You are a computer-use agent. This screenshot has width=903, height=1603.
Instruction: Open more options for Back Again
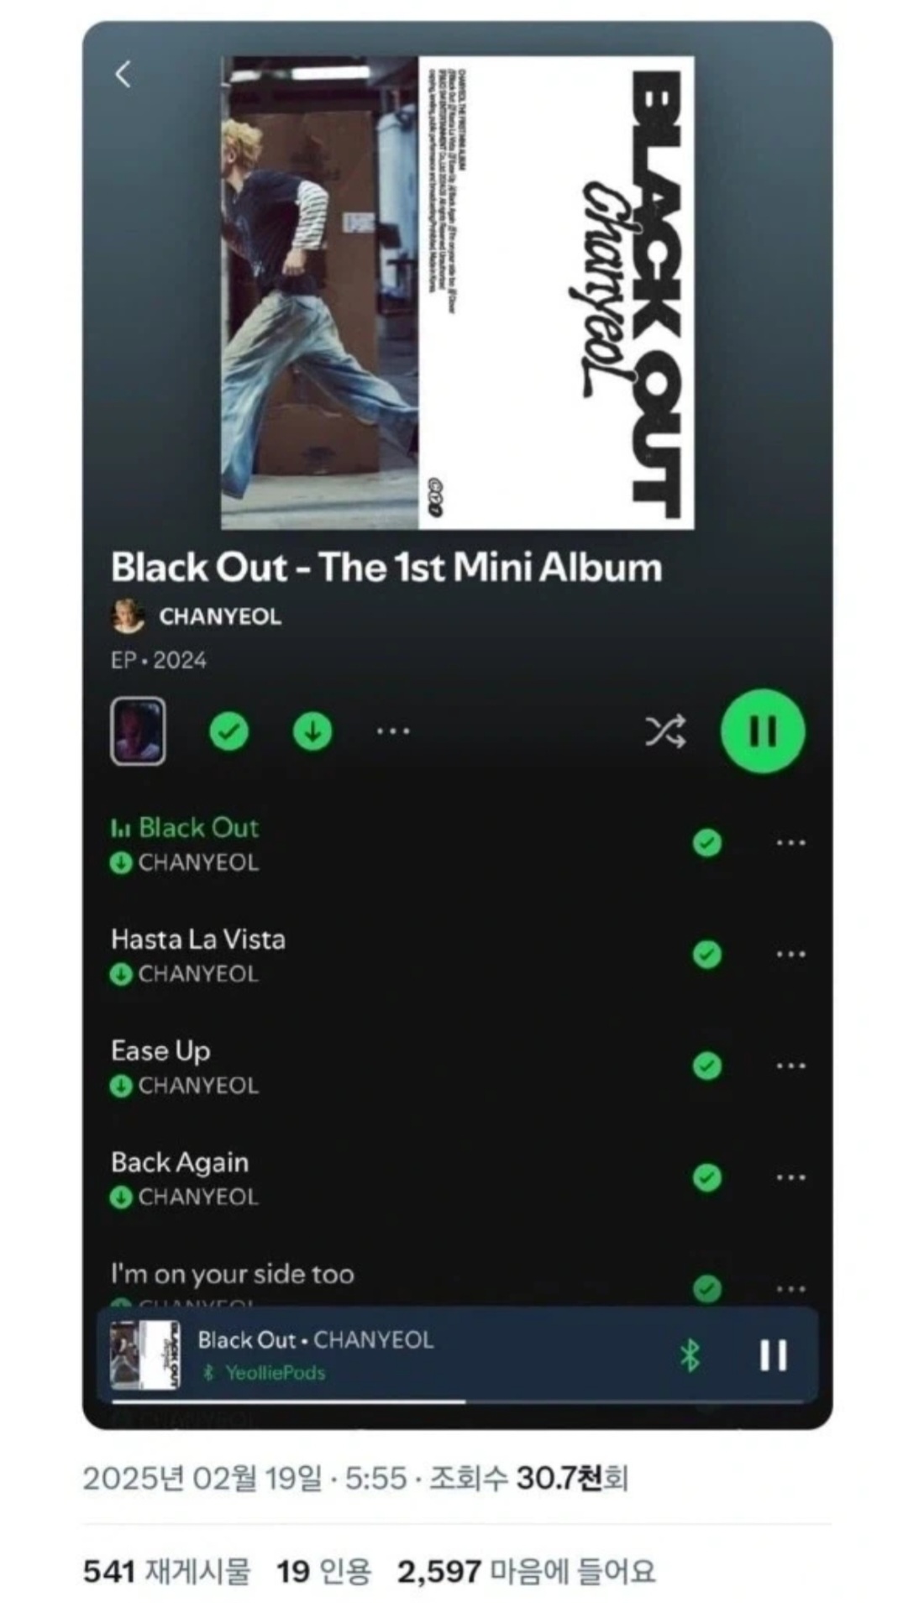[x=790, y=1177]
